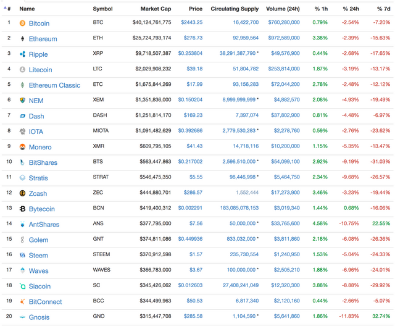This screenshot has height=326, width=395.
Task: Click the Ethereum diamond logo icon
Action: point(22,38)
